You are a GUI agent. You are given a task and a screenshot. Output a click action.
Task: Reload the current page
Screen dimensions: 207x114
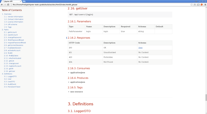[x=9, y=5]
